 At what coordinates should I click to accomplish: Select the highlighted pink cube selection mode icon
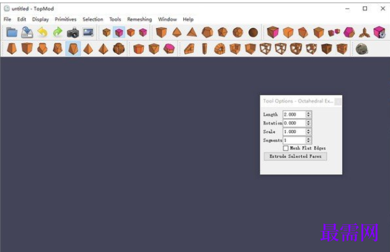[x=119, y=32]
